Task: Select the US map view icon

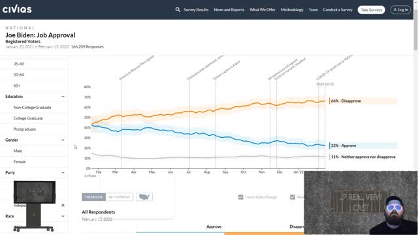Action: pos(144,197)
